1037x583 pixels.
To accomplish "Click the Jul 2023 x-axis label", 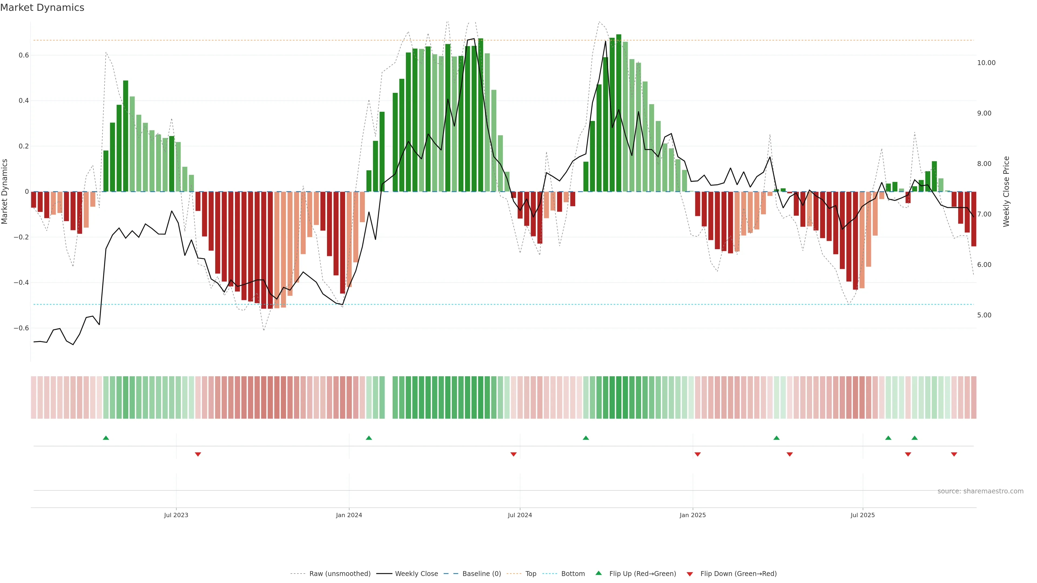I will coord(176,515).
